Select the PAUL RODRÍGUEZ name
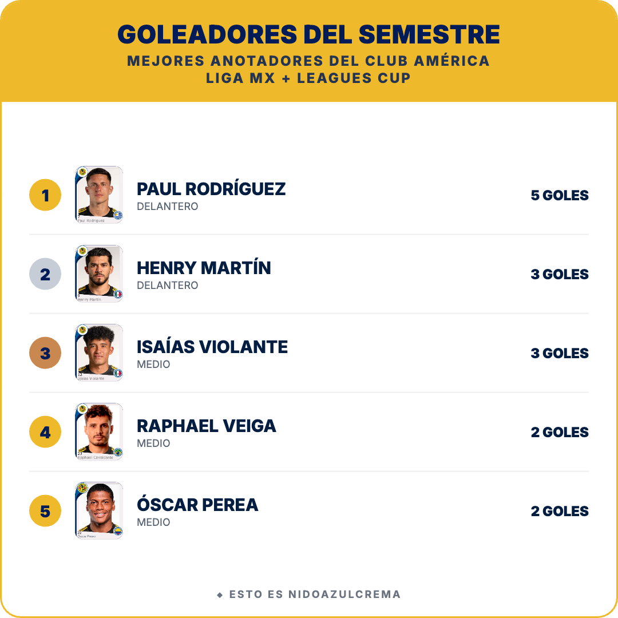 [x=211, y=189]
